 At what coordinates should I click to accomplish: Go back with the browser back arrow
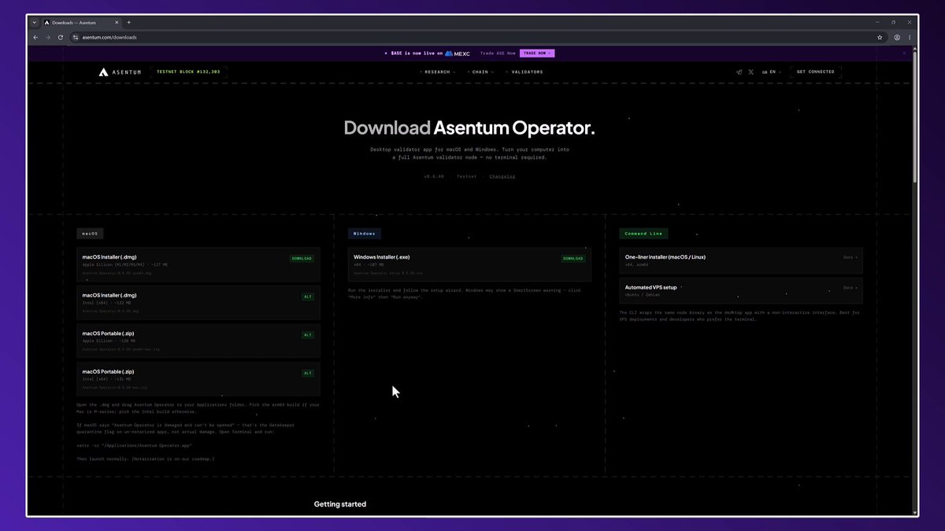point(35,37)
